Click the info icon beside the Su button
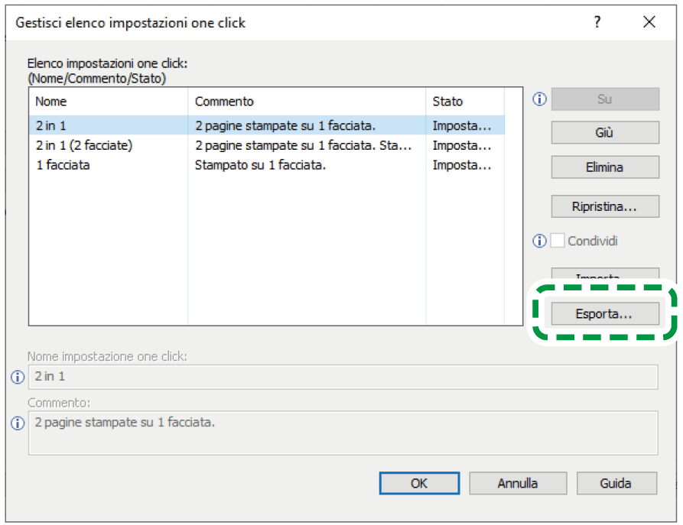 pyautogui.click(x=540, y=99)
